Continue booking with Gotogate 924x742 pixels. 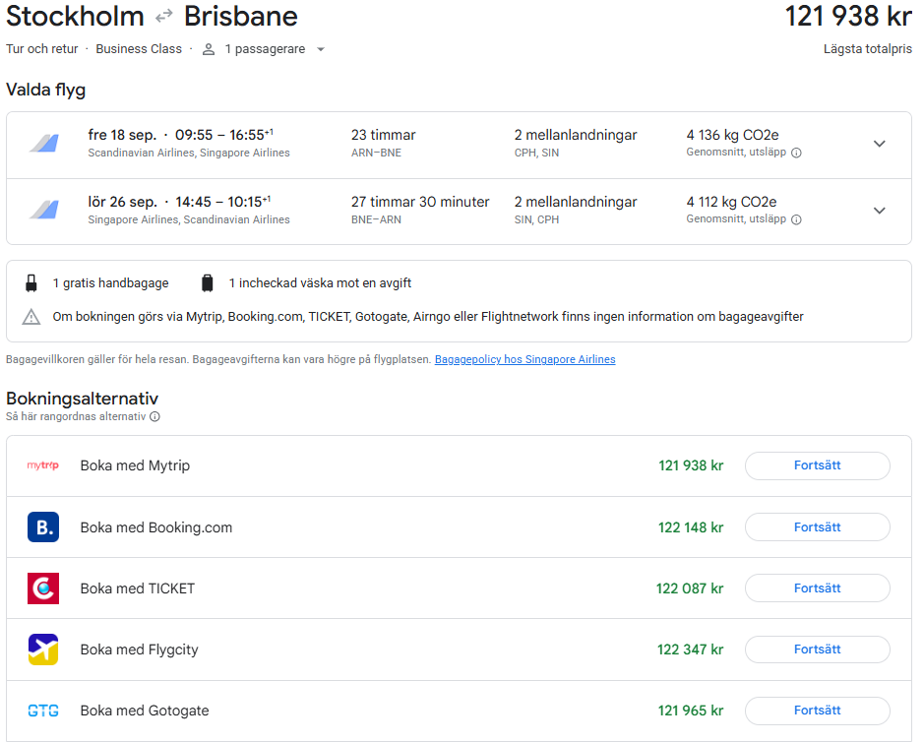coord(818,711)
